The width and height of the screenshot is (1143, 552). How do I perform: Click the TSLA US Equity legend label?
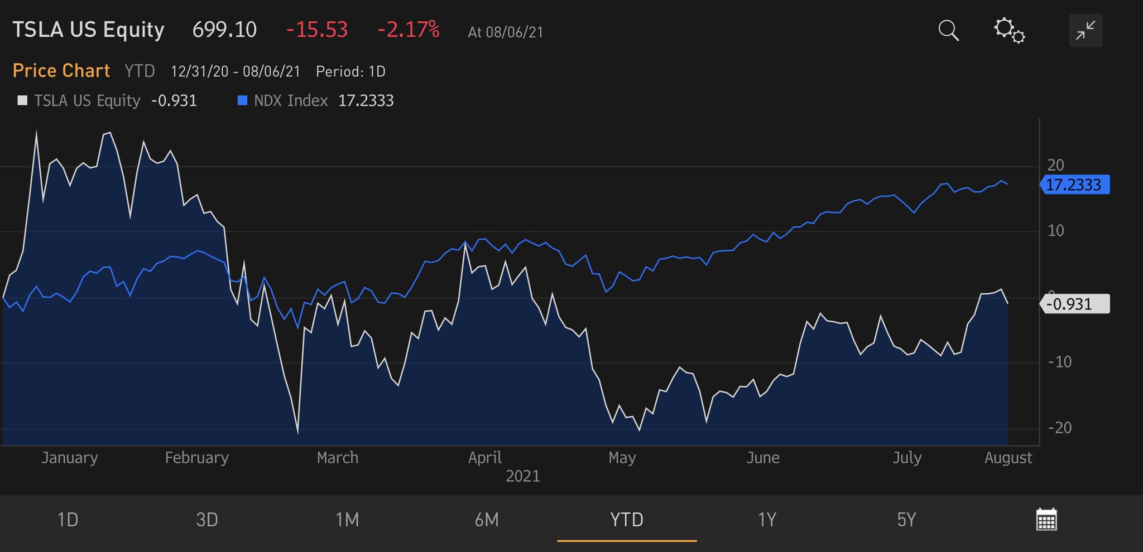[87, 100]
